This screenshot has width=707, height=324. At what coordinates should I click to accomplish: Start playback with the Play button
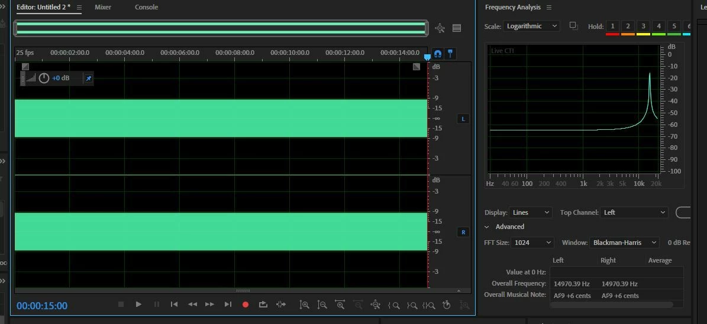point(138,305)
